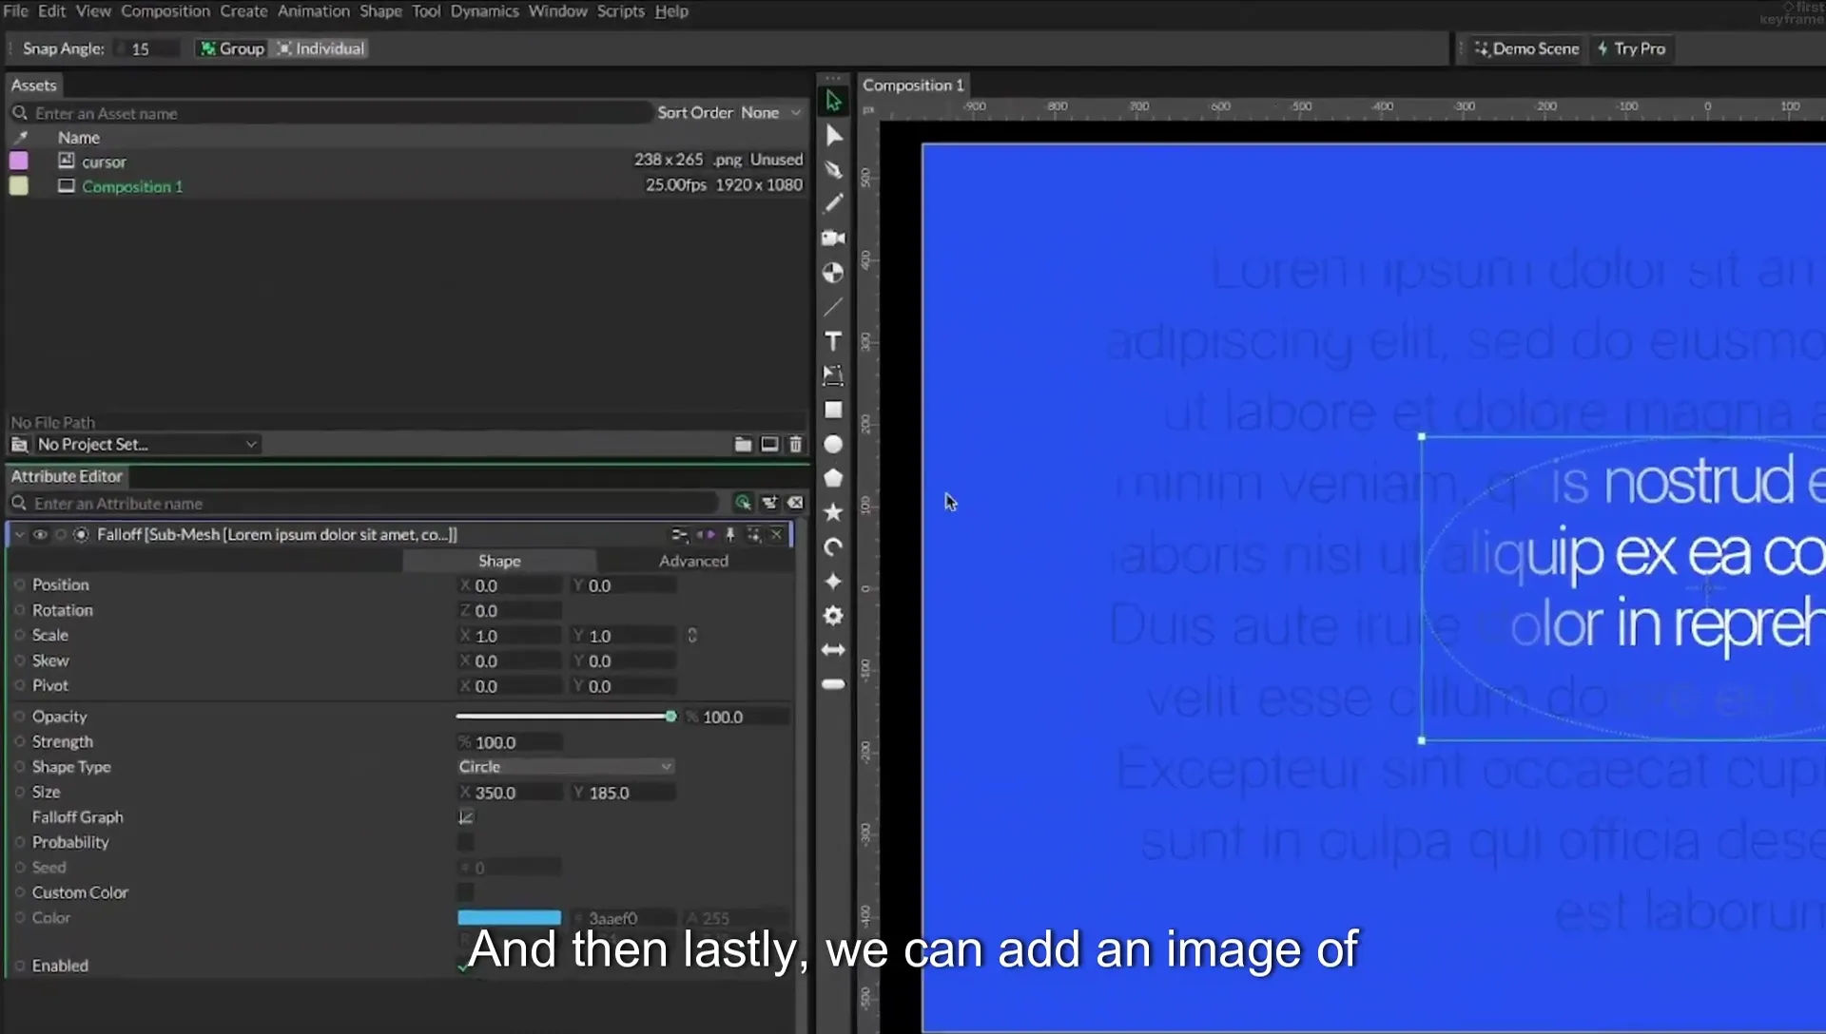Viewport: 1826px width, 1034px height.
Task: Select the Star shape tool
Action: click(x=833, y=512)
